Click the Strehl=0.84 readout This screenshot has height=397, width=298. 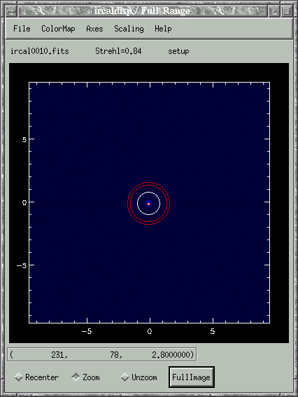tap(118, 51)
